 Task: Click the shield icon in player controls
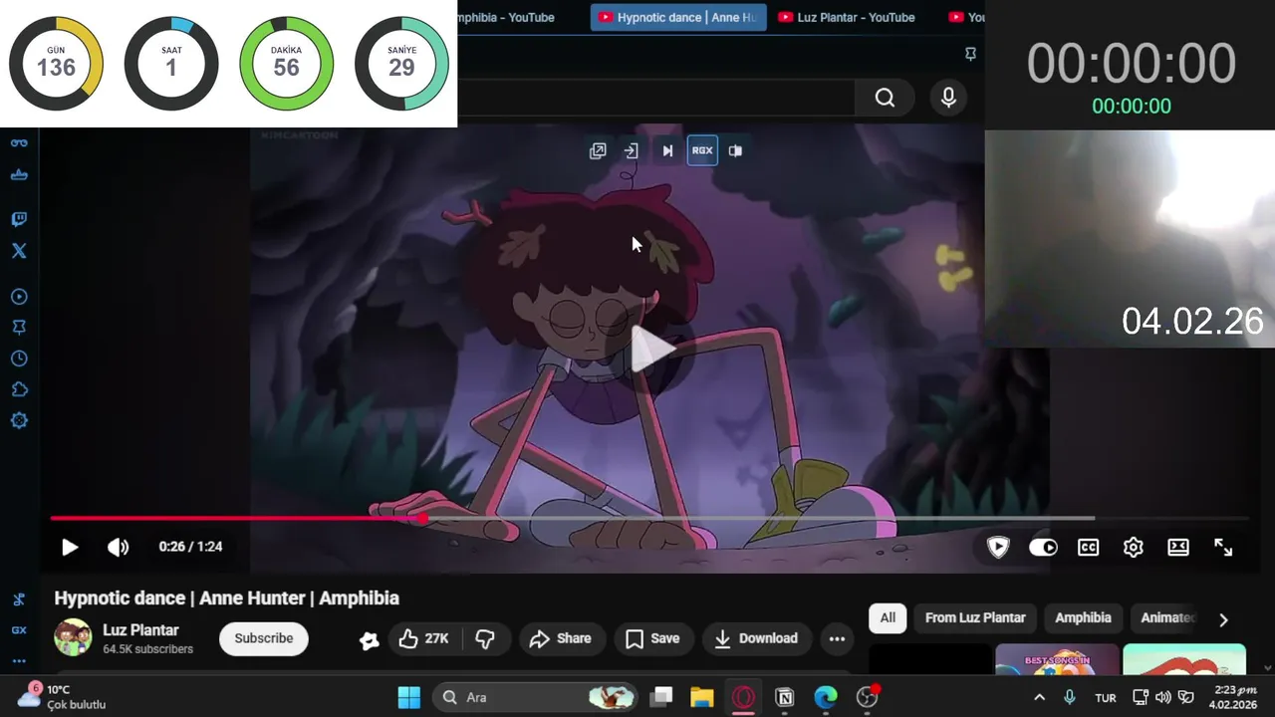click(x=998, y=547)
